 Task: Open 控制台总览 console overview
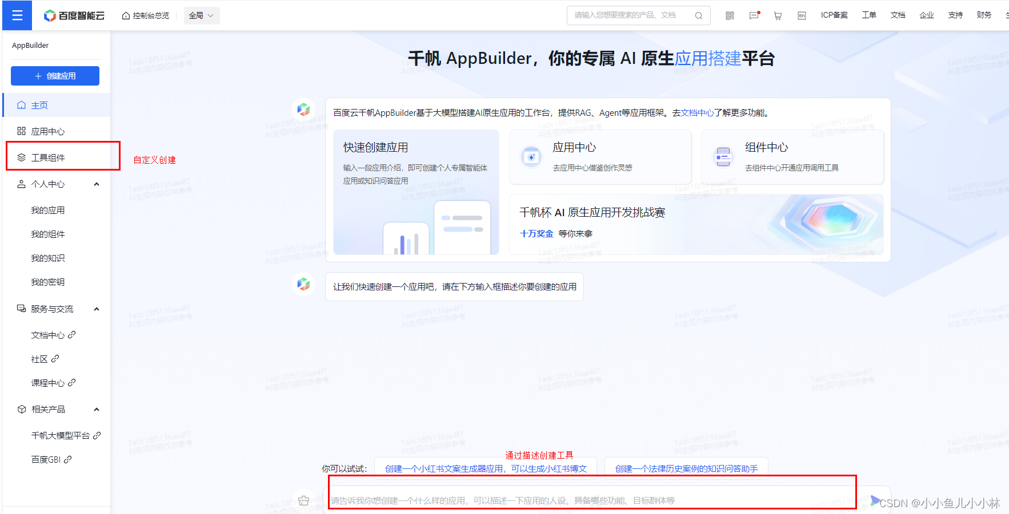tap(146, 15)
